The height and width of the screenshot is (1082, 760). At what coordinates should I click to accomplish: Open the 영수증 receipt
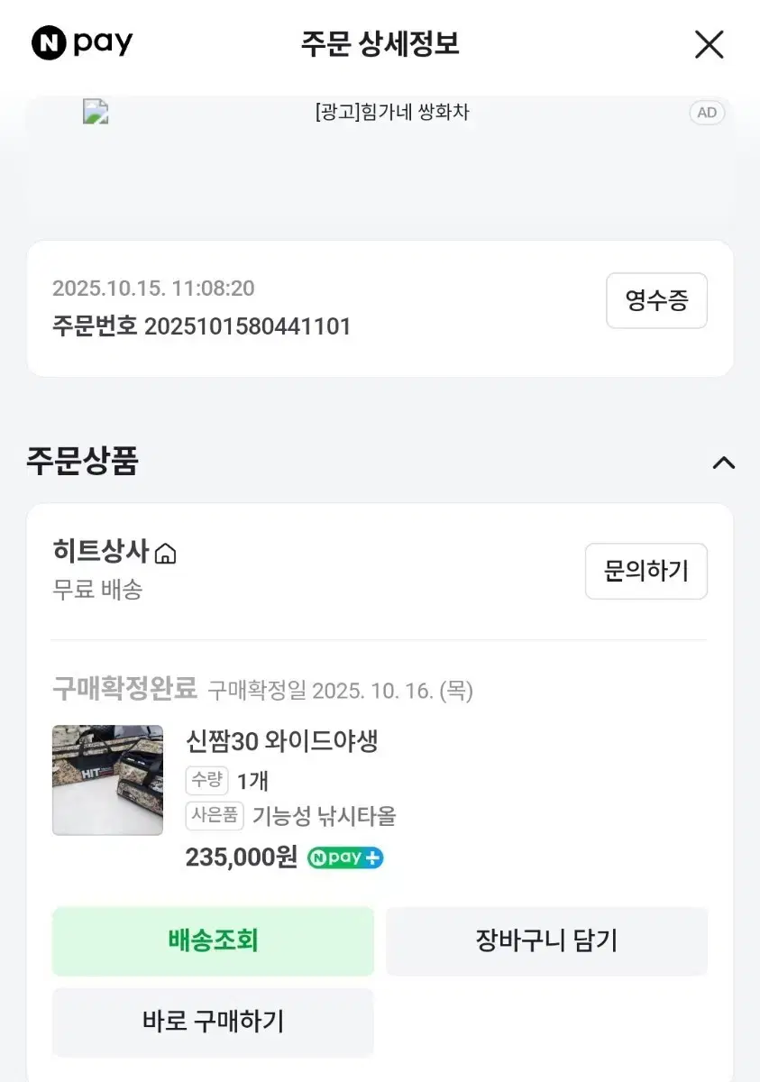pyautogui.click(x=656, y=301)
